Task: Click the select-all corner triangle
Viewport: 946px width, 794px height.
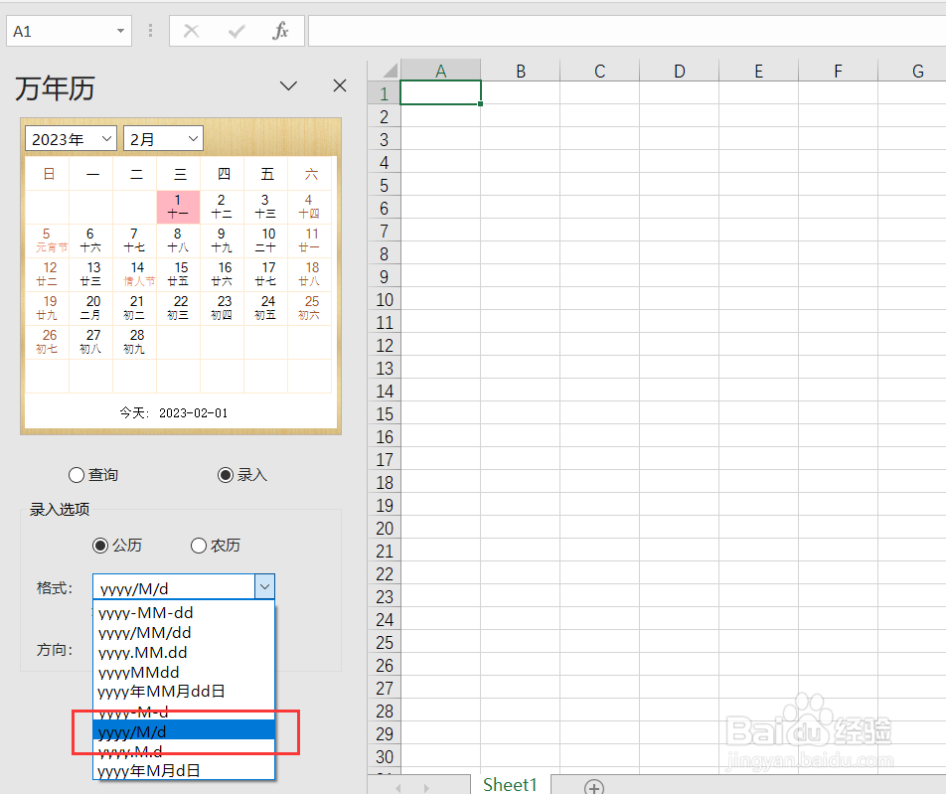Action: click(x=390, y=71)
